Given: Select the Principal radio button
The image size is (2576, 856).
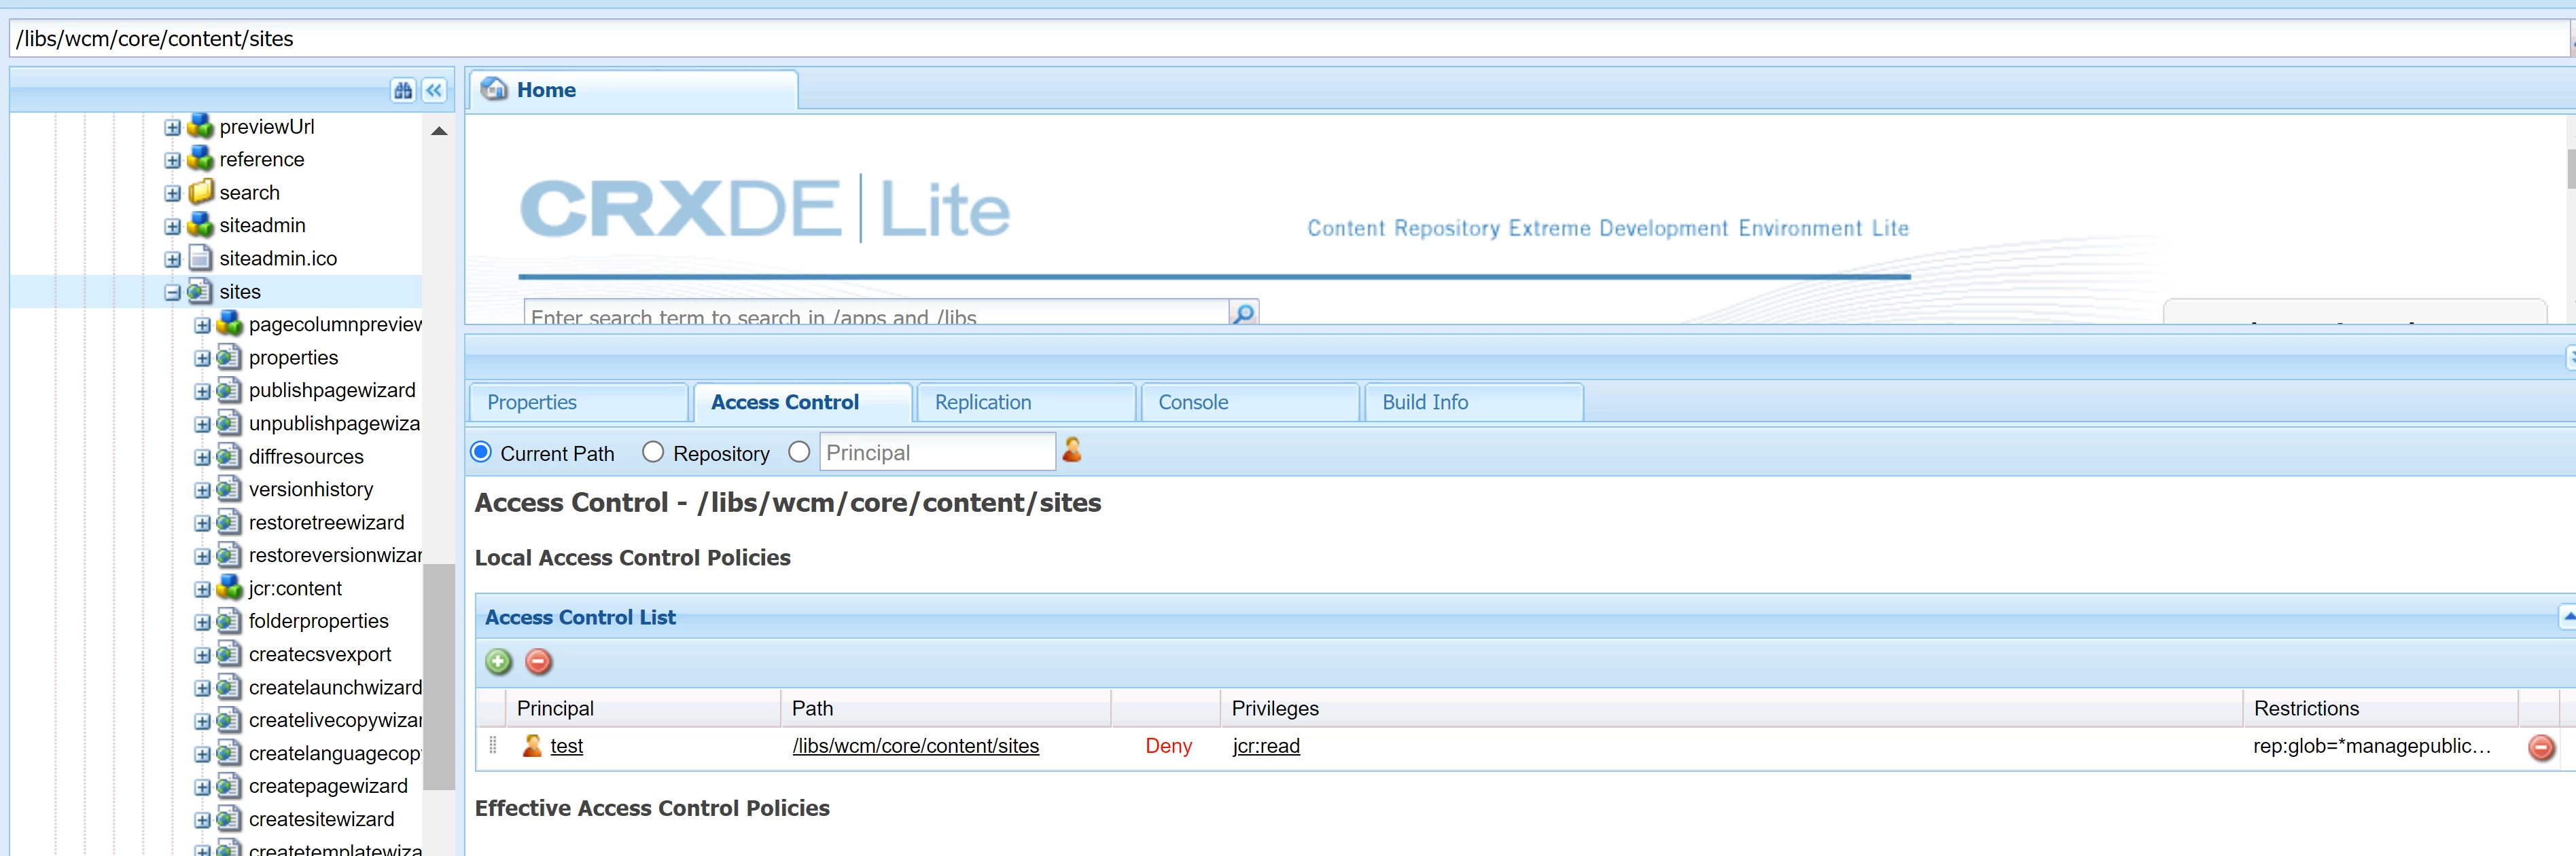Looking at the screenshot, I should [x=799, y=453].
